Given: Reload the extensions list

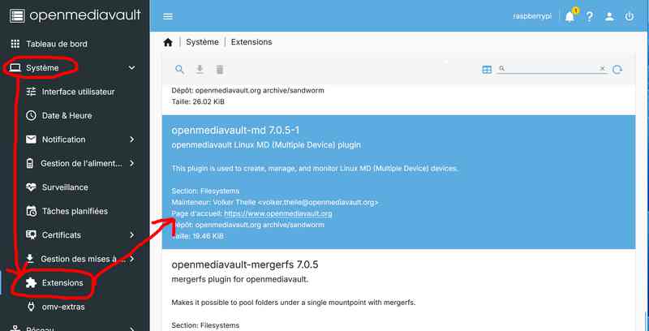Looking at the screenshot, I should tap(617, 70).
